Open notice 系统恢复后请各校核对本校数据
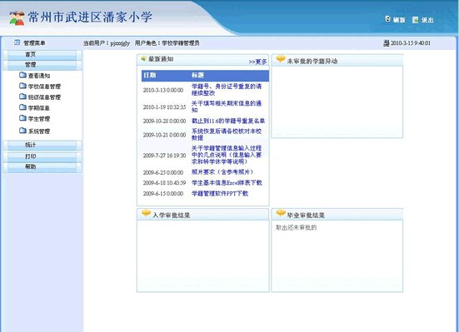Image resolution: width=459 pixels, height=332 pixels. click(227, 135)
